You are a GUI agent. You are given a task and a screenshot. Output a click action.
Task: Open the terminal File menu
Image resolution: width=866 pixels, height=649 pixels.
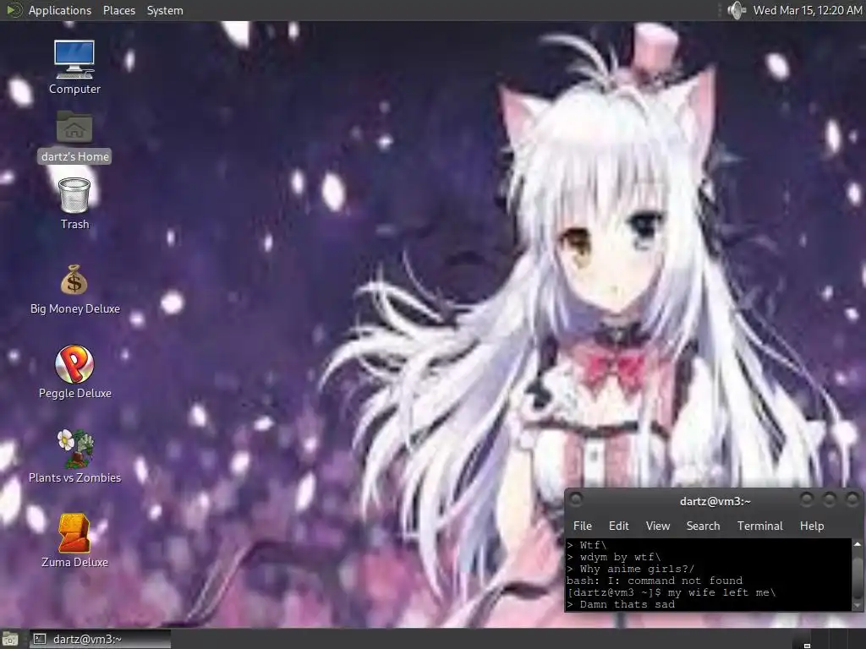582,526
